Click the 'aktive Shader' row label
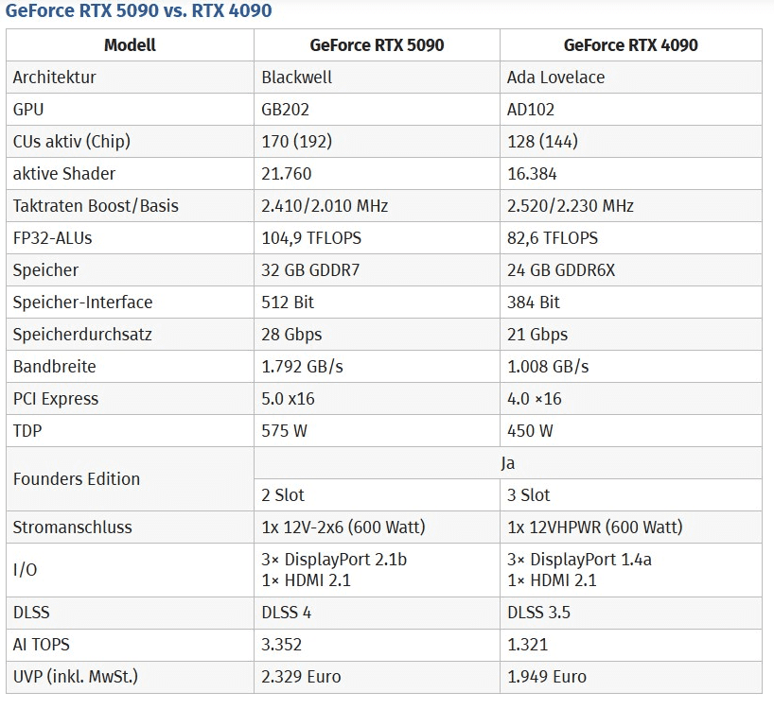The image size is (774, 709). click(63, 174)
